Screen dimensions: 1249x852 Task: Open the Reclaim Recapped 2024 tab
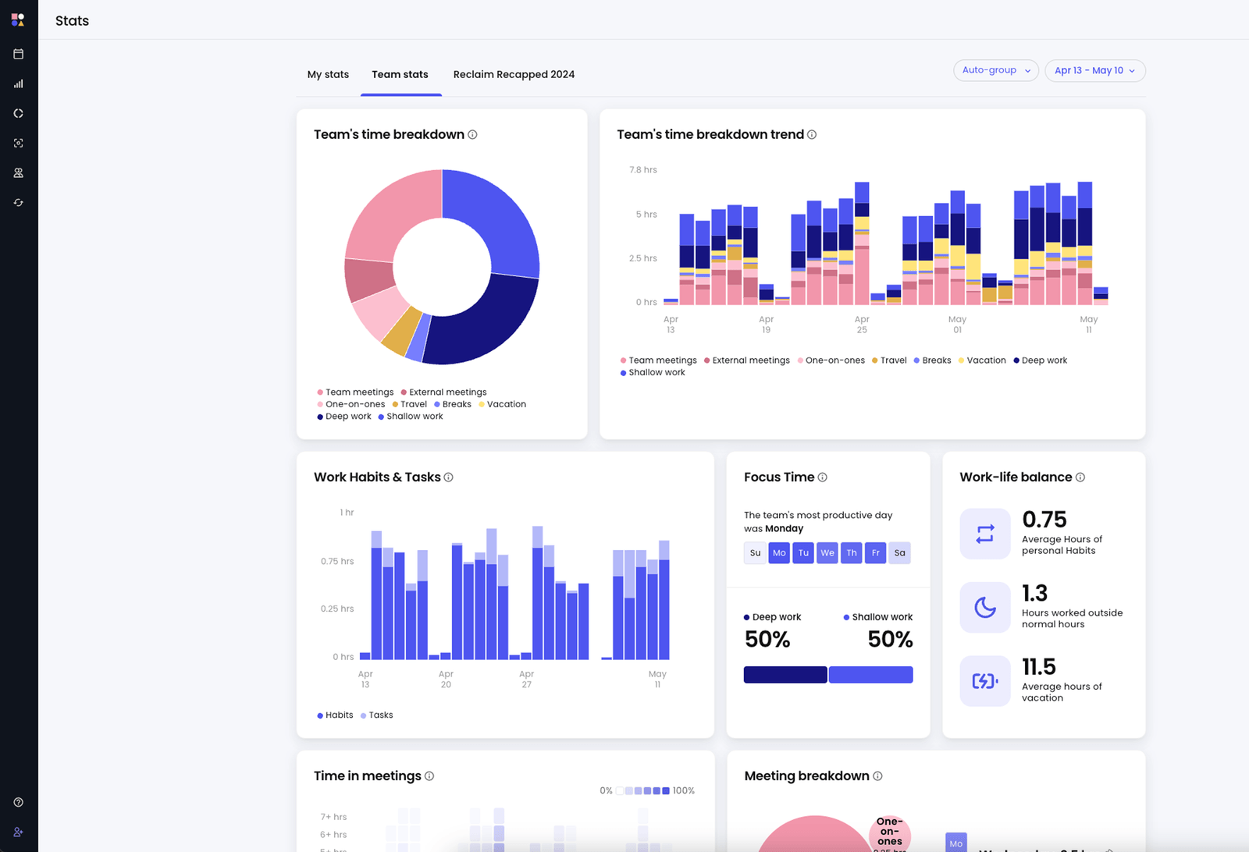pos(514,75)
